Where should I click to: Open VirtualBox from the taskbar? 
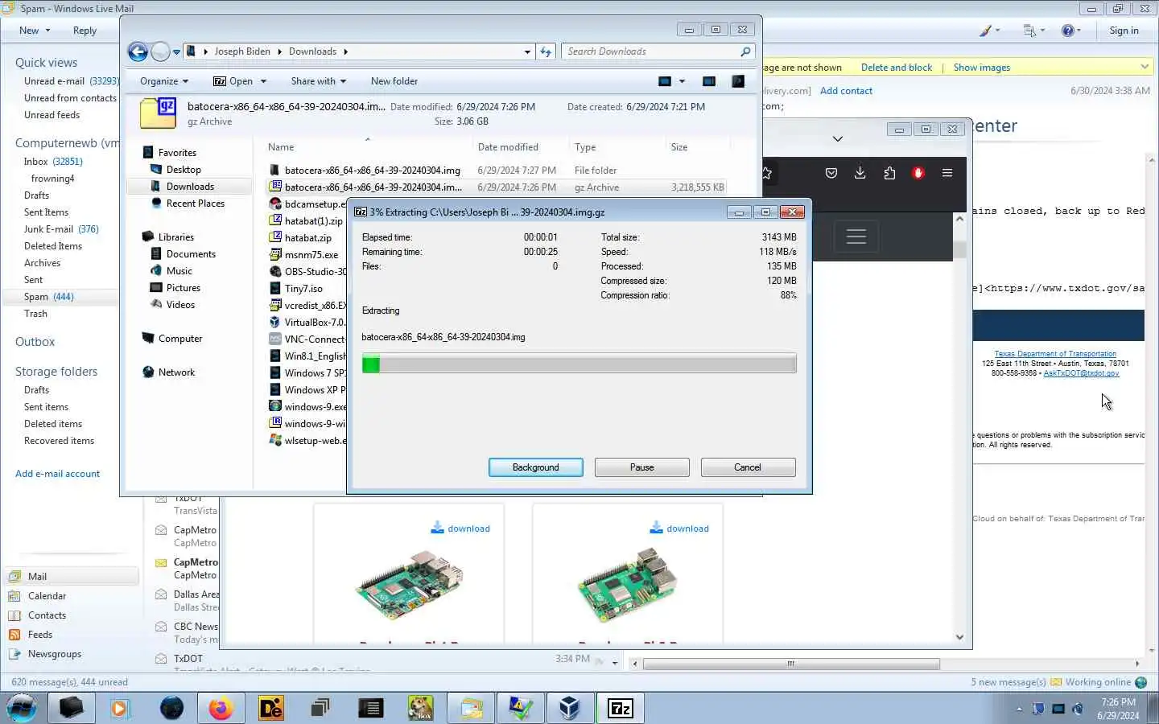tap(569, 708)
